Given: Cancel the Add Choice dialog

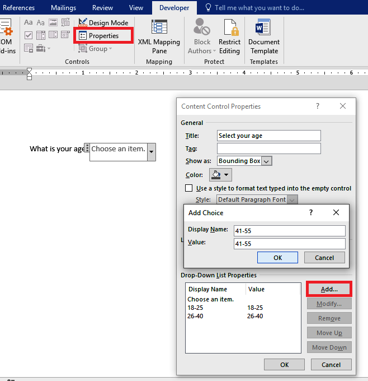Looking at the screenshot, I should coord(324,258).
